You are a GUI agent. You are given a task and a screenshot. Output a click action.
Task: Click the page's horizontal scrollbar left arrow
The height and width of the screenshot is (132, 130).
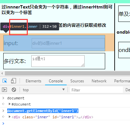(2, 74)
